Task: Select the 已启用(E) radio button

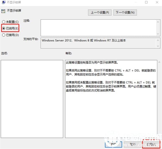Action: pyautogui.click(x=10, y=28)
